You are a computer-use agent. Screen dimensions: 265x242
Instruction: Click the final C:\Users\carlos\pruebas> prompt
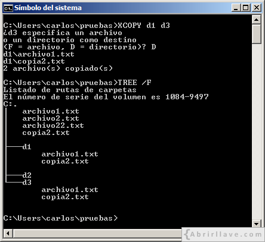[x=60, y=218]
